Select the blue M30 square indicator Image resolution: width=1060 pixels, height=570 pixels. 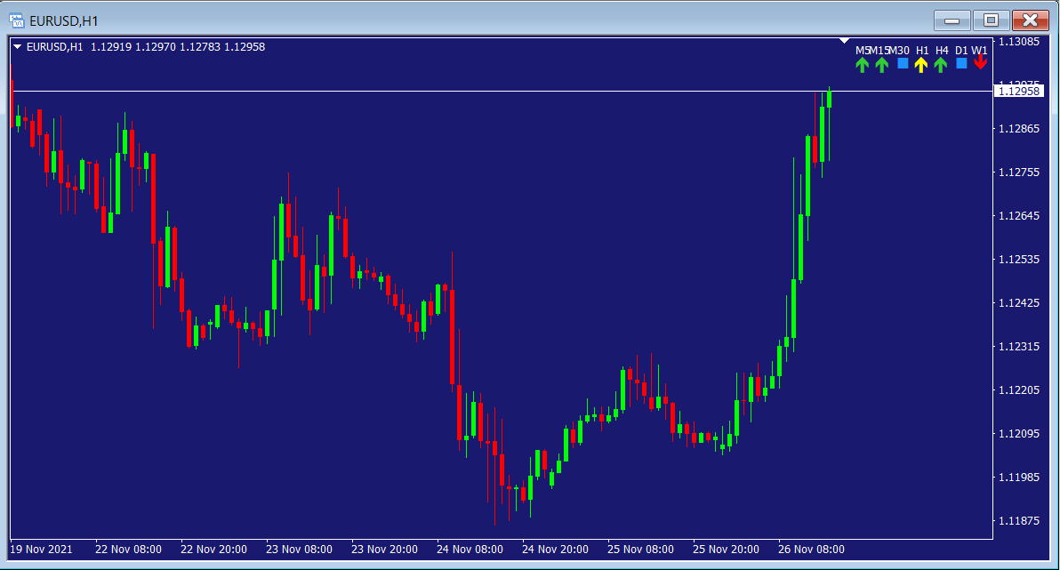click(x=903, y=64)
